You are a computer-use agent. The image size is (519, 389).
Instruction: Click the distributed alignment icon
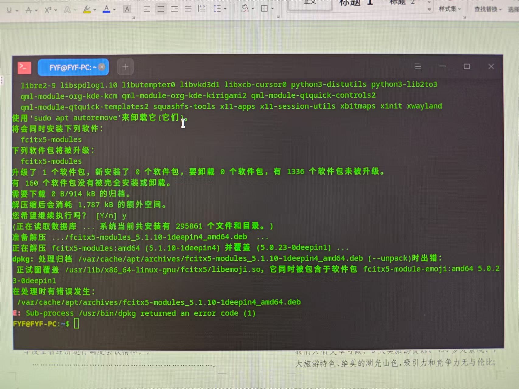coord(202,9)
